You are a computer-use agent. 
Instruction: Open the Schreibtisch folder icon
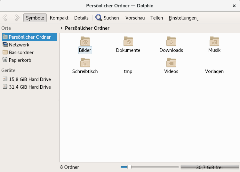pyautogui.click(x=85, y=62)
